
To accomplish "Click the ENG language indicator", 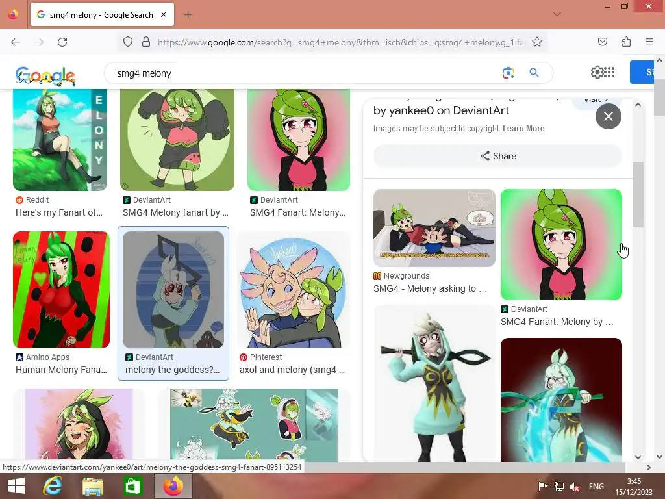I will pyautogui.click(x=596, y=487).
